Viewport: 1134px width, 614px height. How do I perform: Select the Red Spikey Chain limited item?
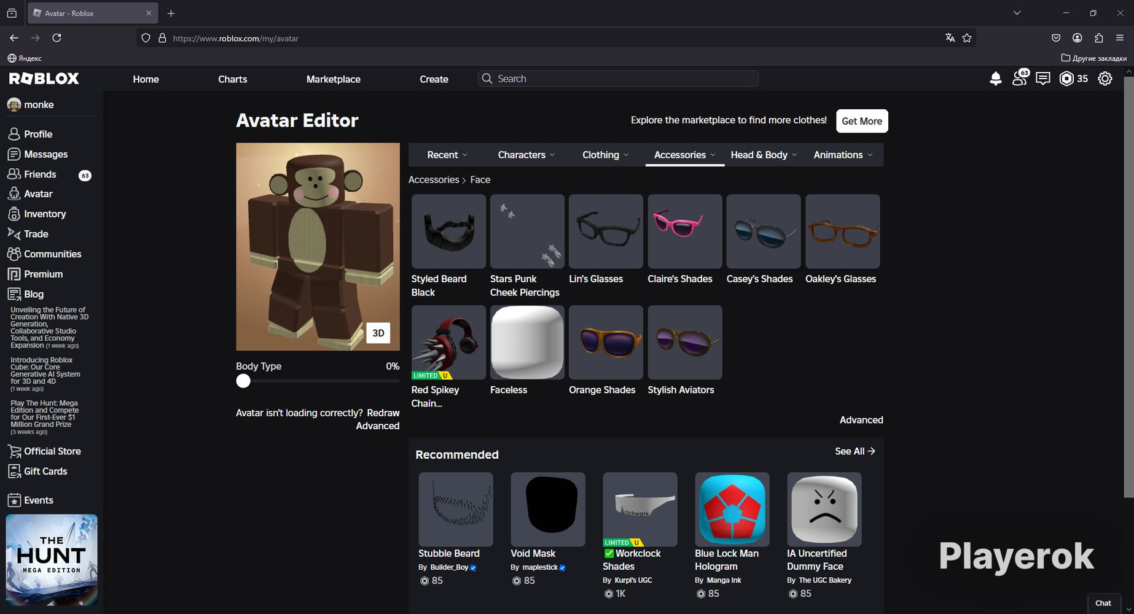(x=448, y=343)
